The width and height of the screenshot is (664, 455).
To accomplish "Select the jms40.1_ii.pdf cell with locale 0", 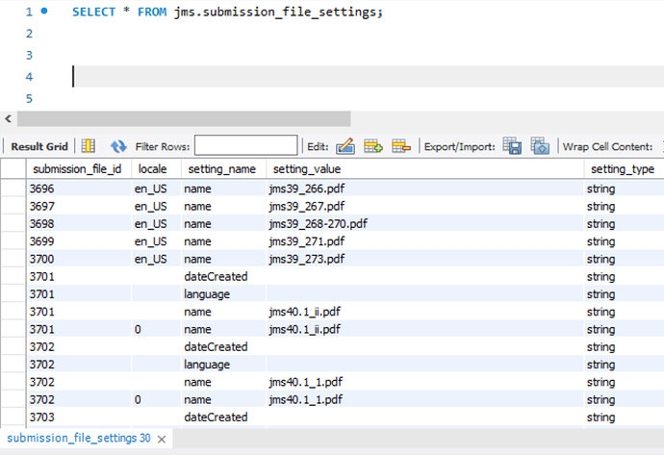I will 424,329.
